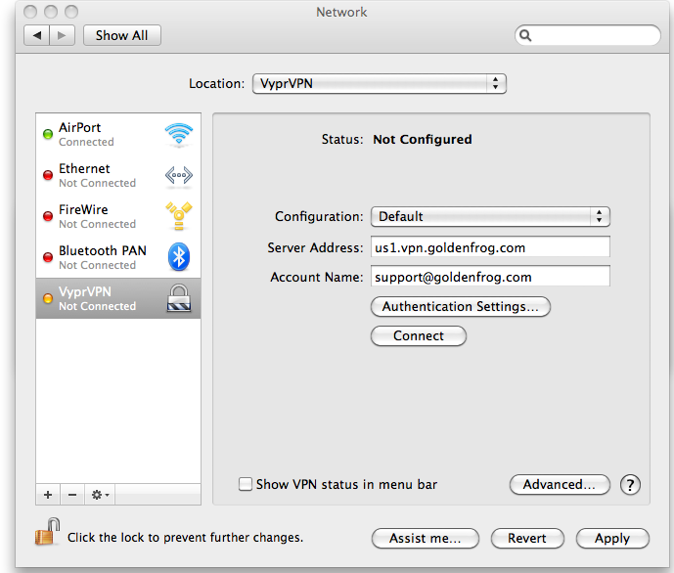The height and width of the screenshot is (573, 674).
Task: Click the back navigation arrow
Action: 37,35
